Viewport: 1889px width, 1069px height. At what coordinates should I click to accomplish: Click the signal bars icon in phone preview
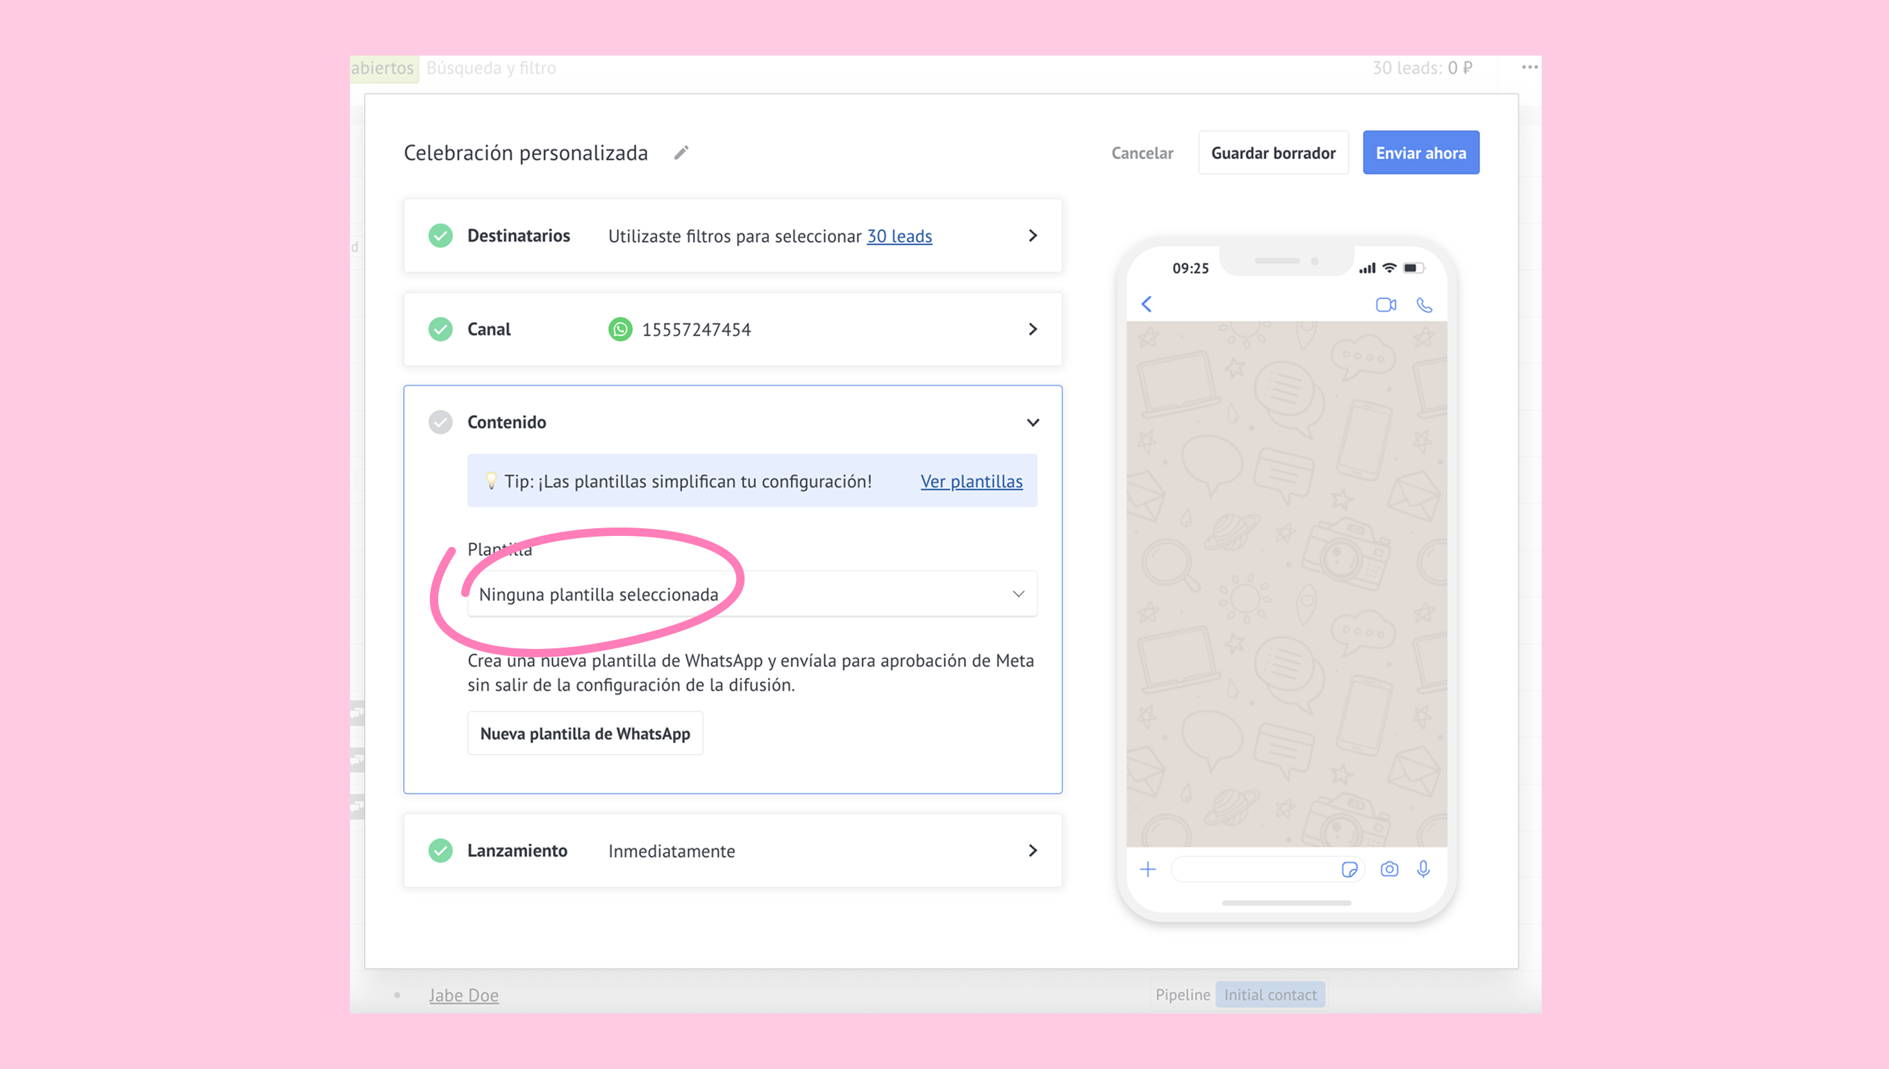1367,268
